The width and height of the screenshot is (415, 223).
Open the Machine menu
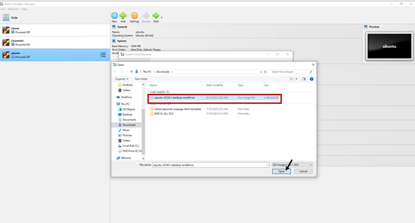(13, 9)
